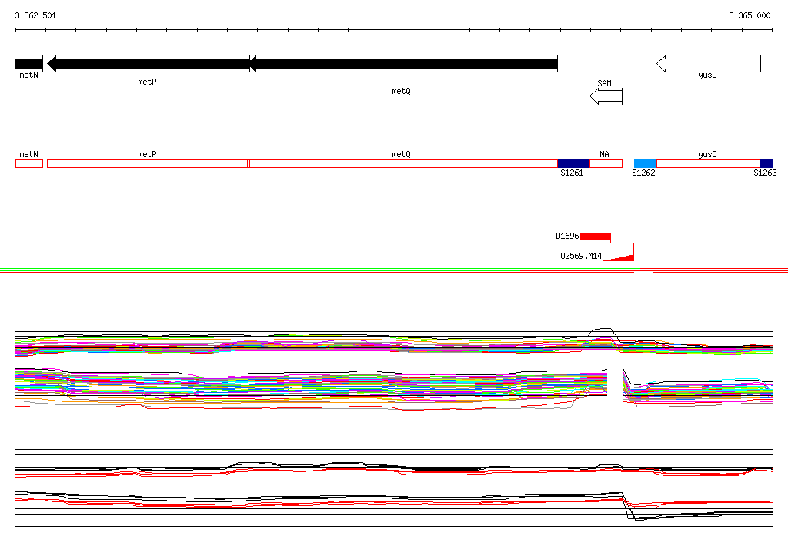Click the NA label above segment
The height and width of the screenshot is (550, 788).
[604, 155]
